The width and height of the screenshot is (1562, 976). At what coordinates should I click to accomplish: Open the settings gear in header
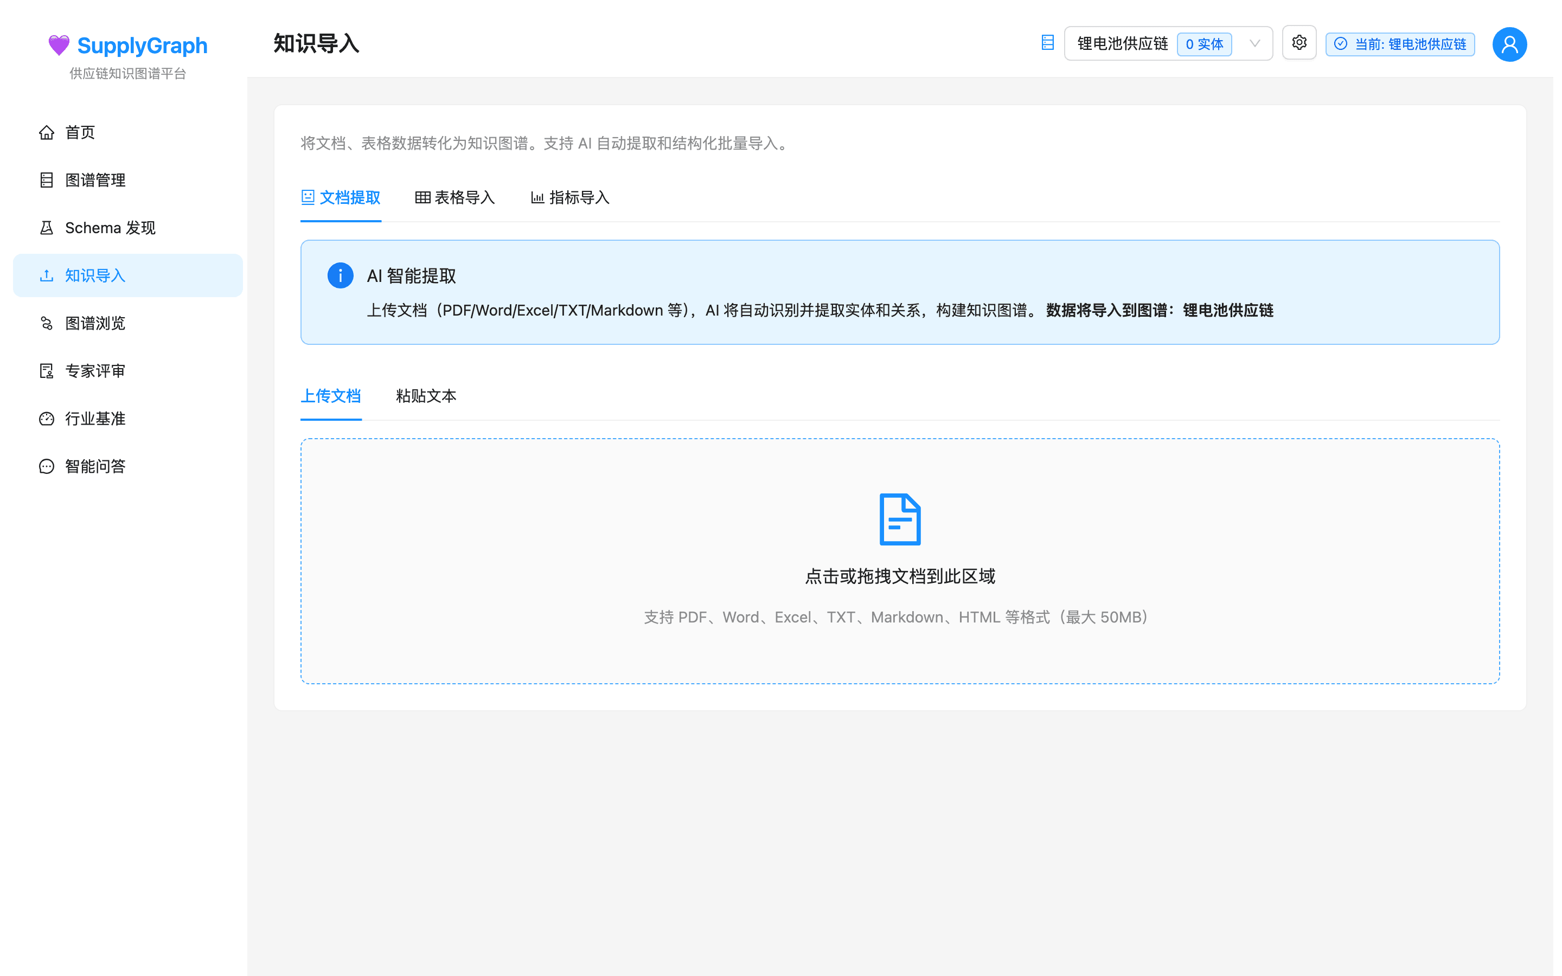[1299, 43]
